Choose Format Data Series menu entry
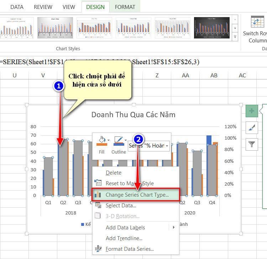 click(130, 249)
